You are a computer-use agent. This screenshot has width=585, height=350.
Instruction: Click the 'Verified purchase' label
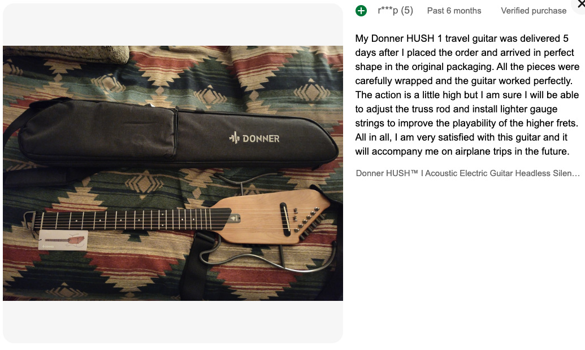(x=534, y=11)
